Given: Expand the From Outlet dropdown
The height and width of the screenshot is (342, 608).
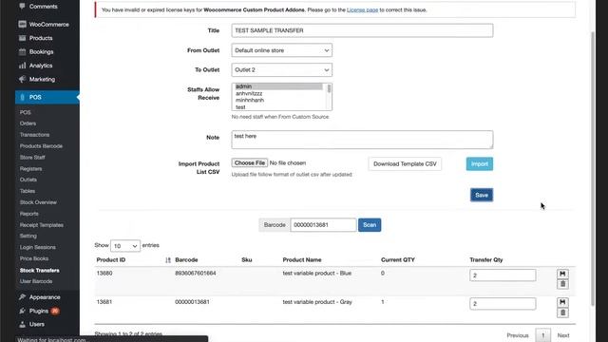Looking at the screenshot, I should coord(282,50).
